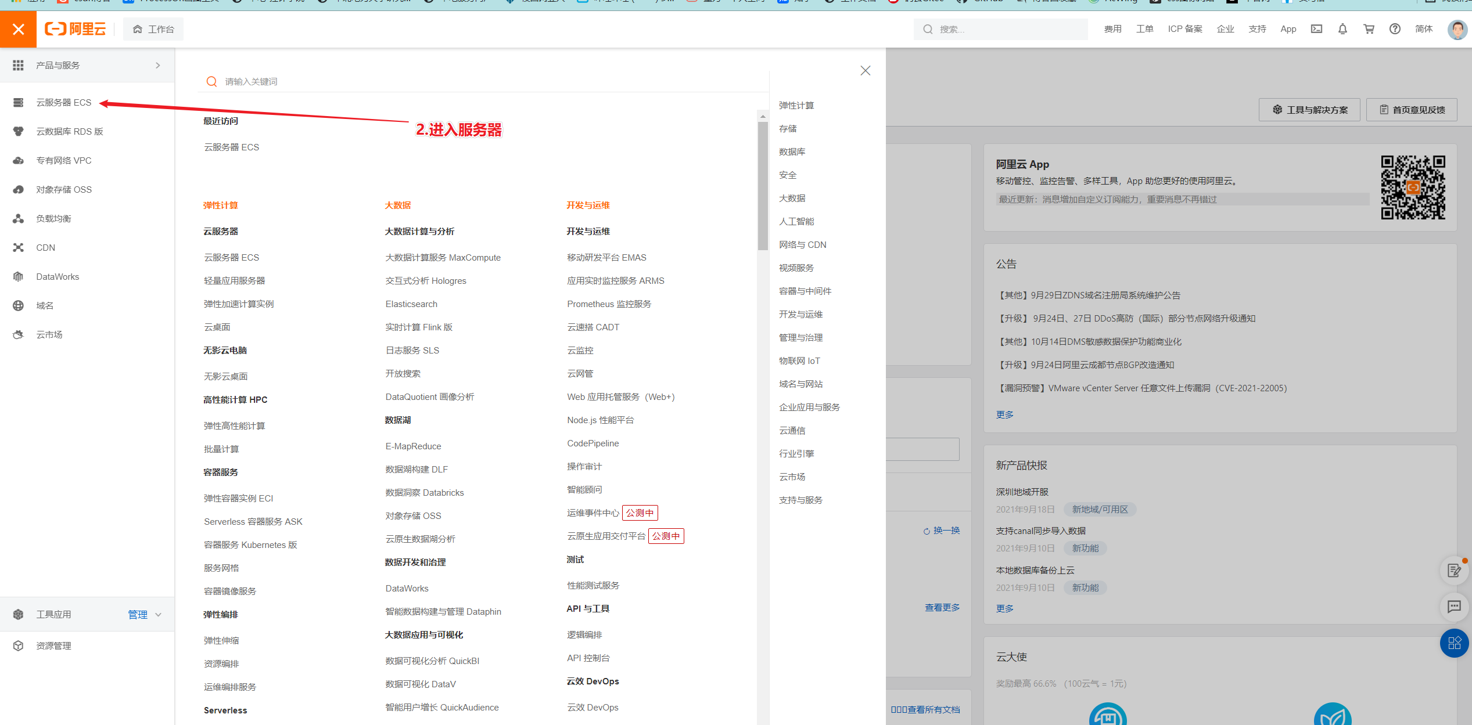
Task: Select 负载均衡 in the sidebar
Action: (52, 218)
